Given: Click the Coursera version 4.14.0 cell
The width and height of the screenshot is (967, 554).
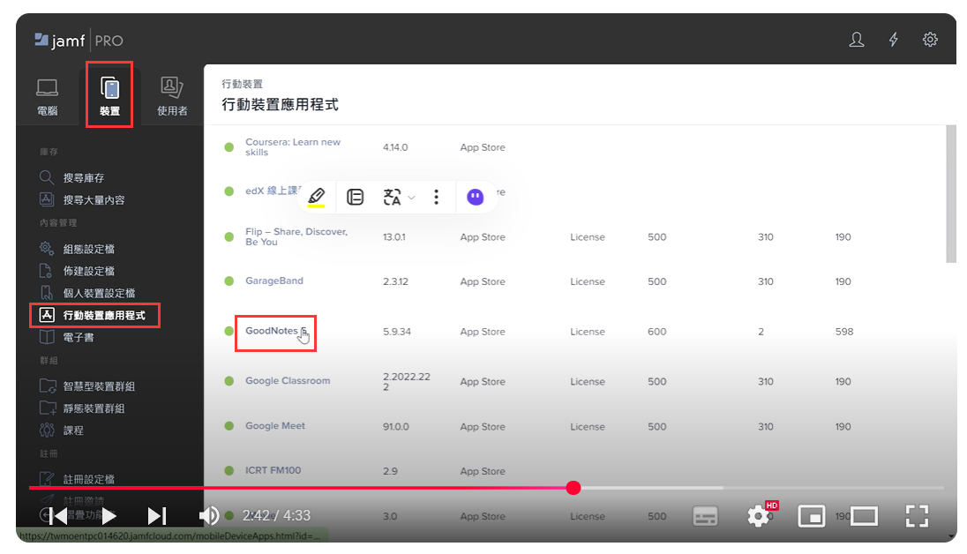Looking at the screenshot, I should (395, 147).
